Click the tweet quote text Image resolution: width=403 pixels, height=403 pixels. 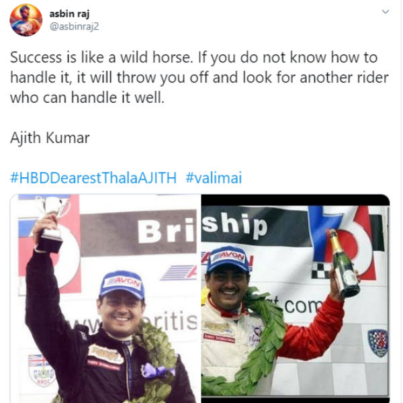(x=199, y=77)
